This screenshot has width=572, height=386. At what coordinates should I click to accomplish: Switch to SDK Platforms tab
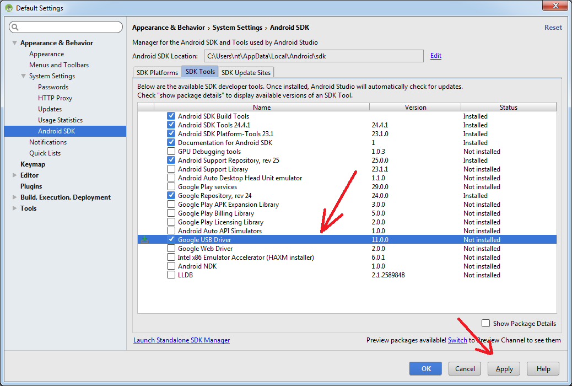[x=157, y=72]
